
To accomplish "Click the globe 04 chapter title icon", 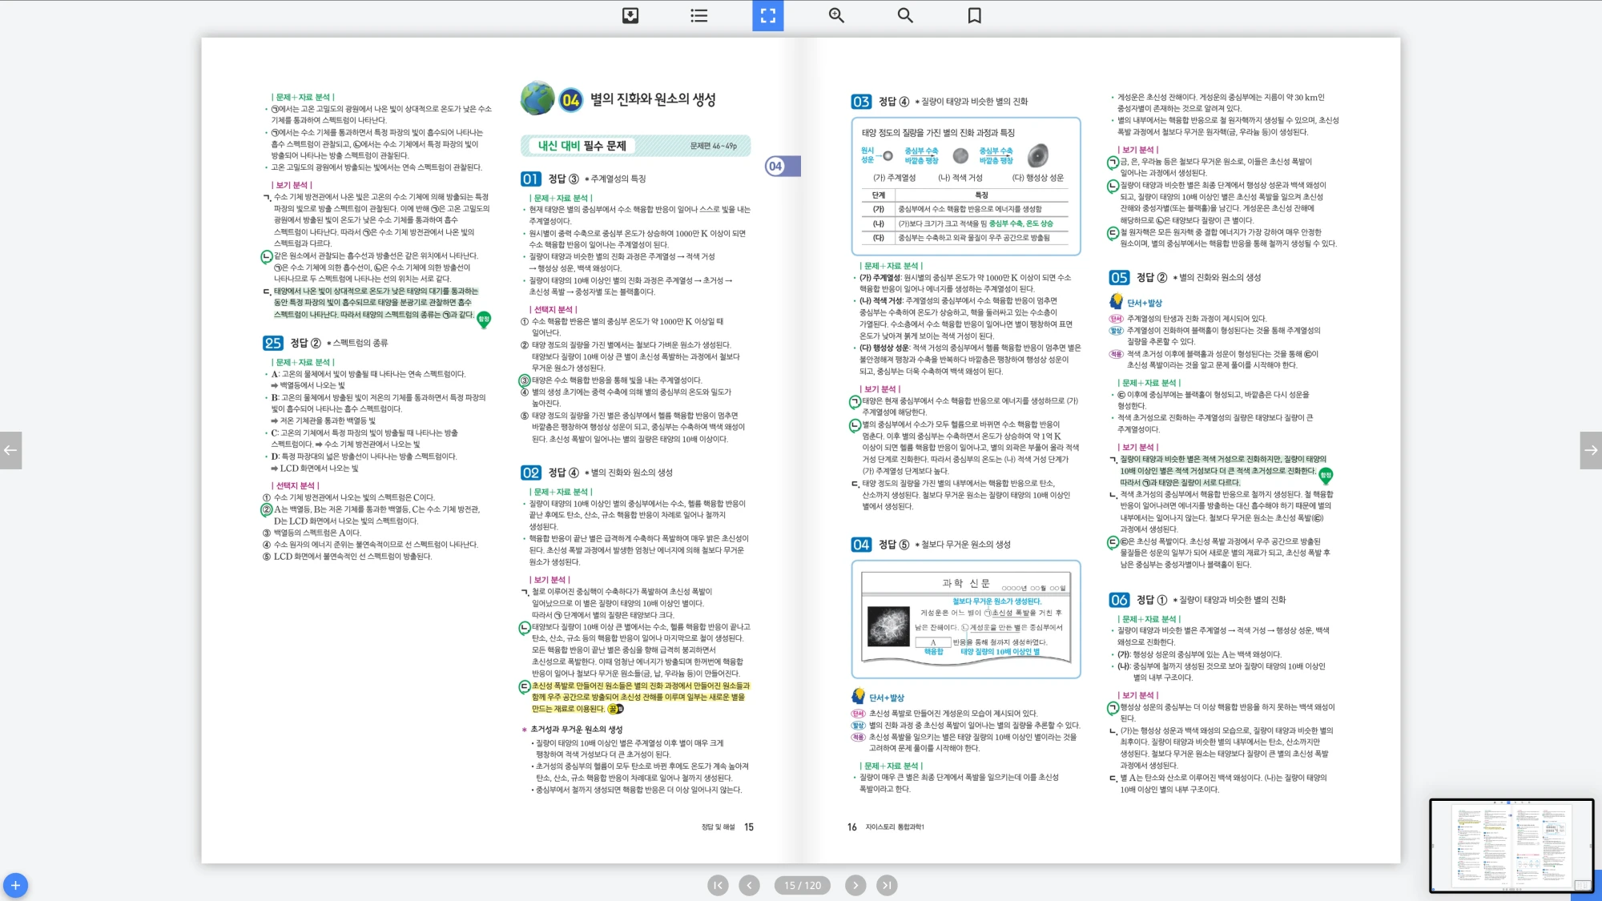I will (x=538, y=99).
